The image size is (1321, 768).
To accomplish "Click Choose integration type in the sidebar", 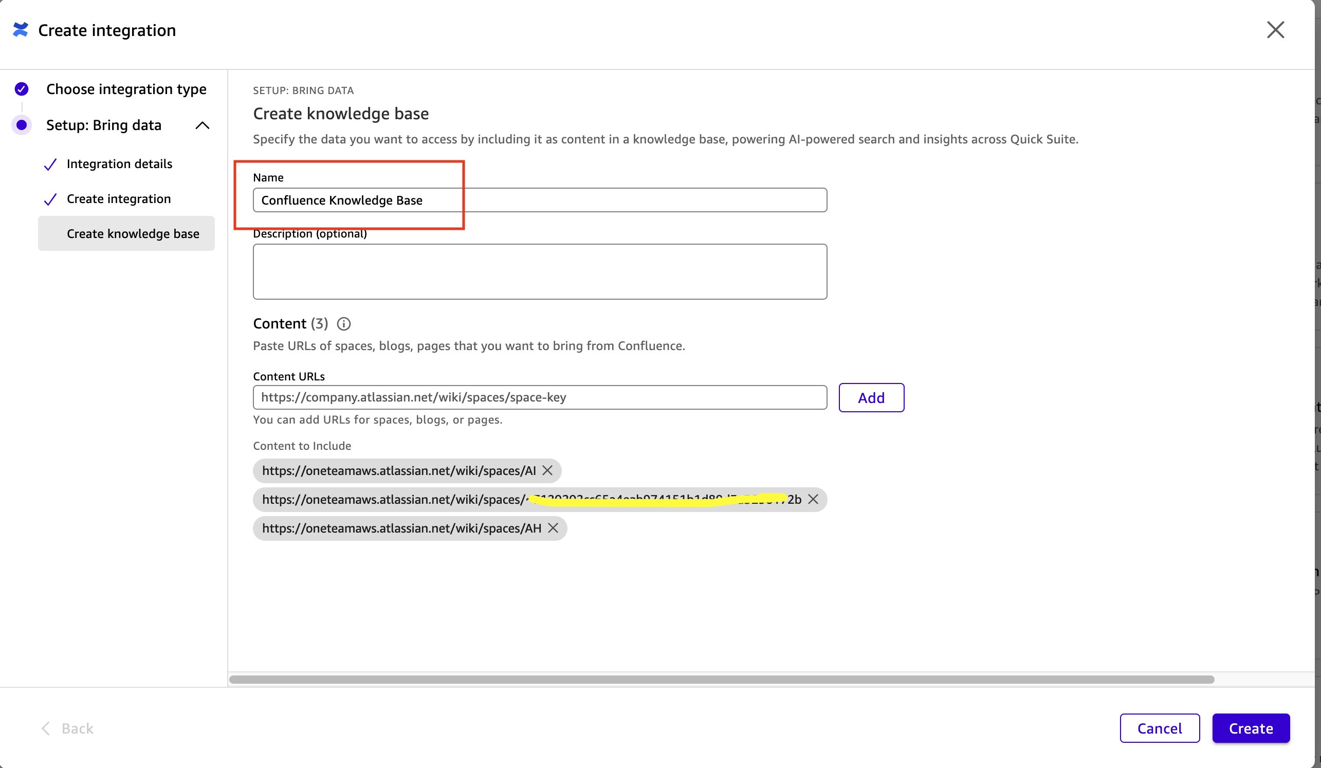I will point(126,88).
